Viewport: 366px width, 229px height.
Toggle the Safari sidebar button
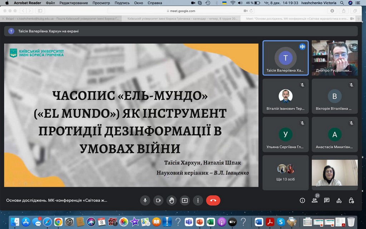coord(40,11)
